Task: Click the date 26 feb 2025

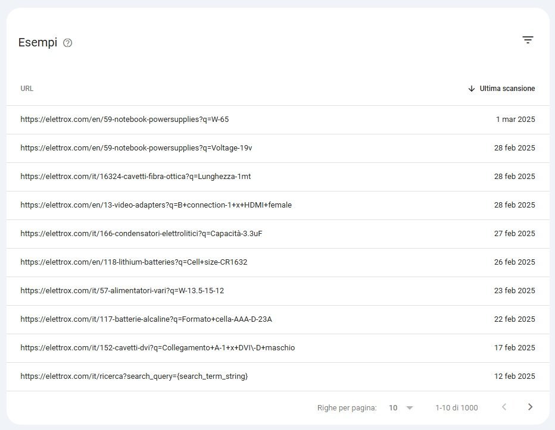Action: tap(515, 262)
